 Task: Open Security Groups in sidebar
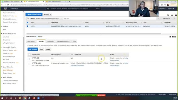point(8,50)
